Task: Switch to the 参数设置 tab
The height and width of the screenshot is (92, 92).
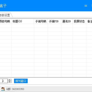Action: [x=5, y=15]
